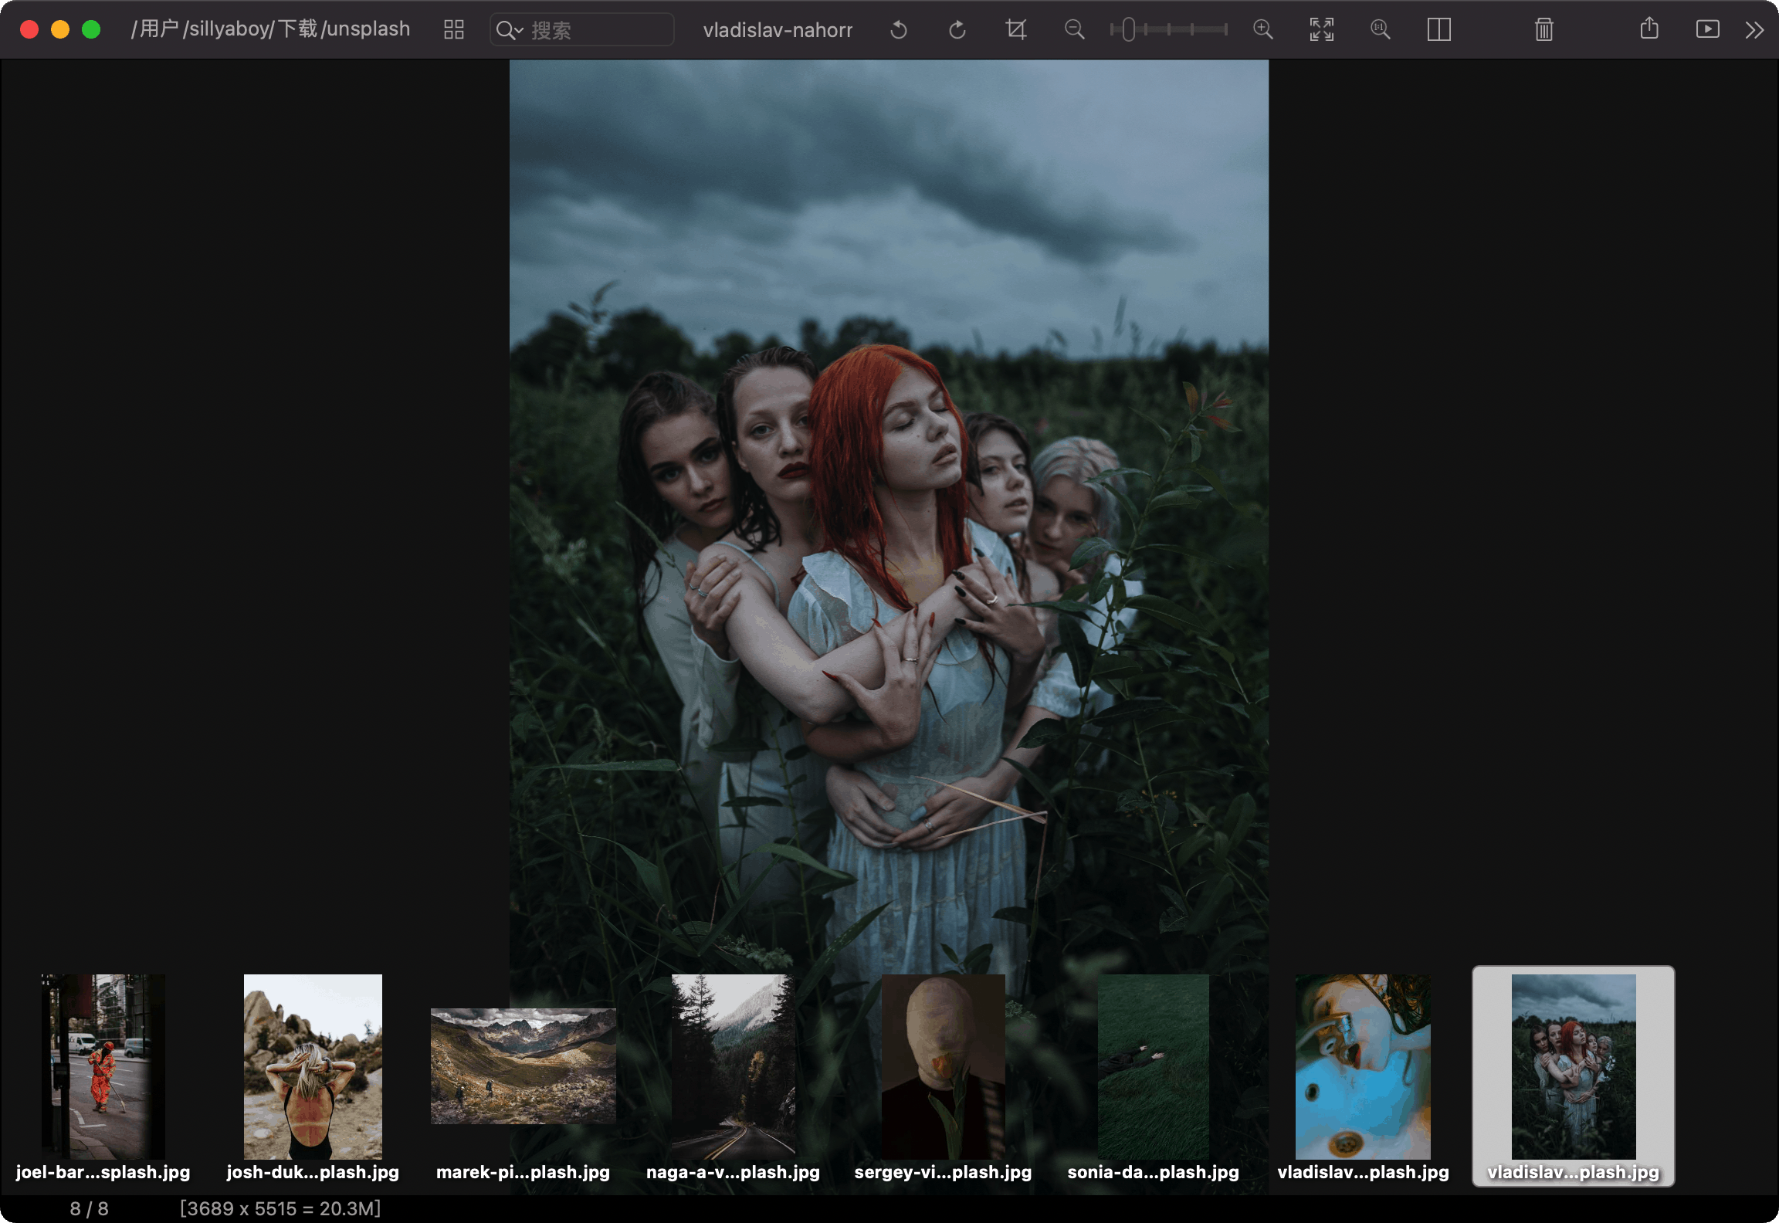Open the marek-pi...plash.jpg landscape thumbnail
1779x1223 pixels.
[x=523, y=1066]
